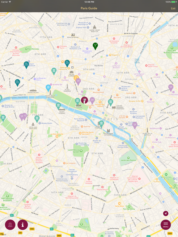Tap the current location arrow button
Image resolution: width=178 pixels, height=237 pixels.
pos(166,214)
